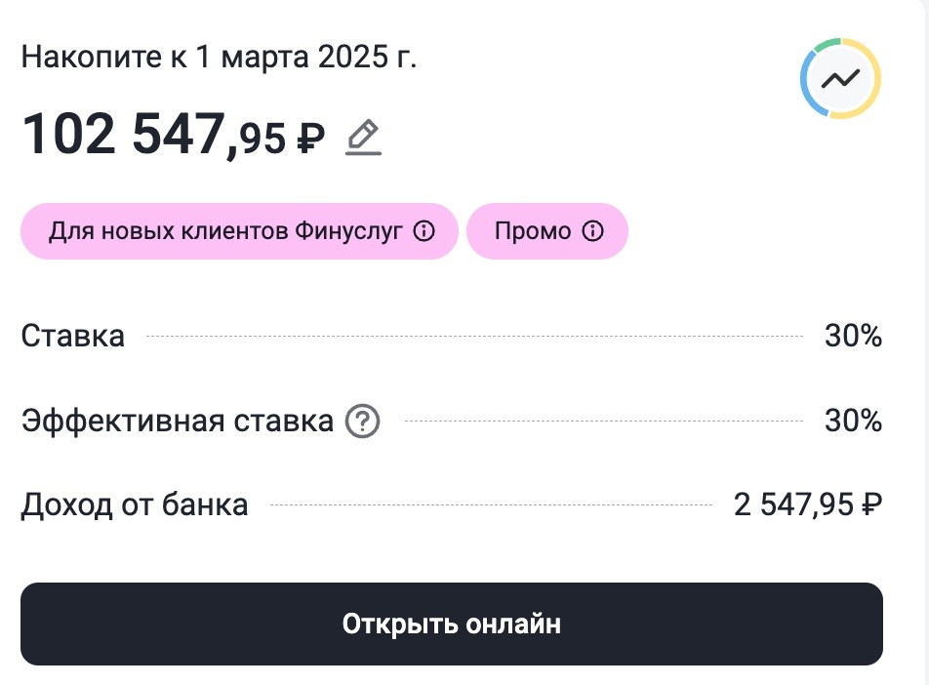
Task: Click the info icon in the Финуслуги chip
Action: click(x=424, y=230)
